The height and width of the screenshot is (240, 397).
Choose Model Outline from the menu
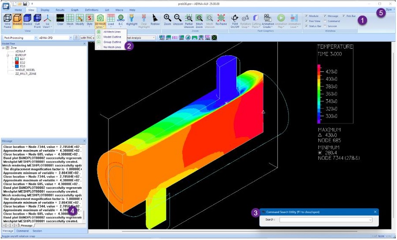pos(112,37)
